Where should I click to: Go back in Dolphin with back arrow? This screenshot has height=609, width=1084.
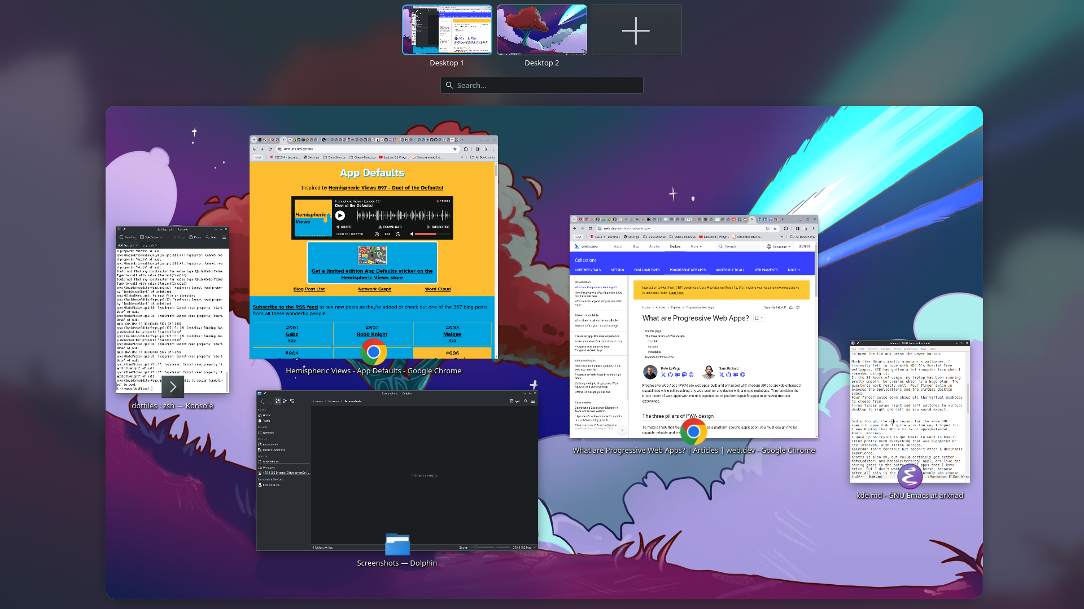coord(262,401)
